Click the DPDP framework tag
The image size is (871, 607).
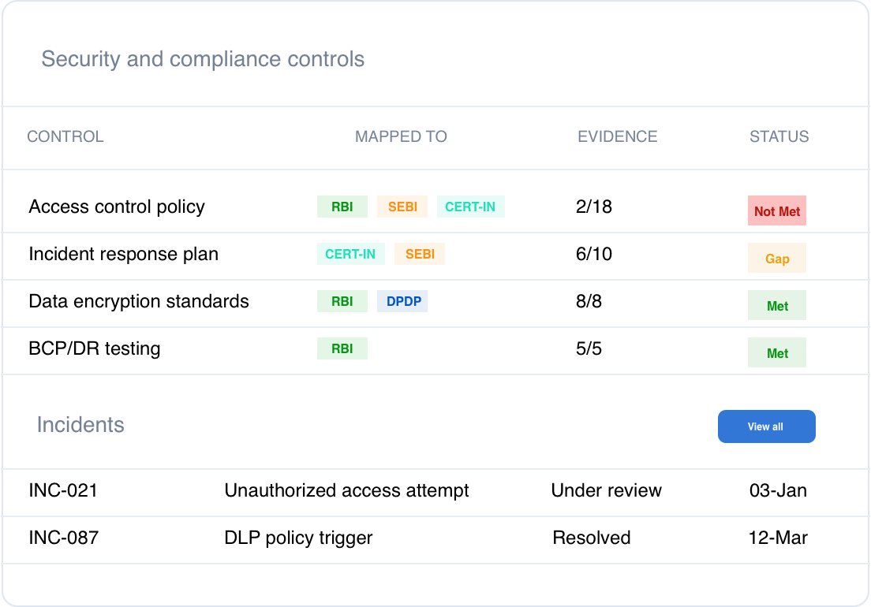(402, 301)
